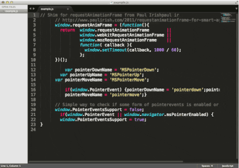Click the 'pointerdown' string on line 16
The image size is (239, 168).
(188, 90)
